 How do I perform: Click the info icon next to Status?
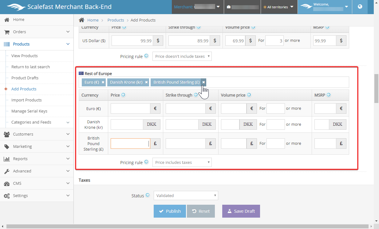[148, 195]
